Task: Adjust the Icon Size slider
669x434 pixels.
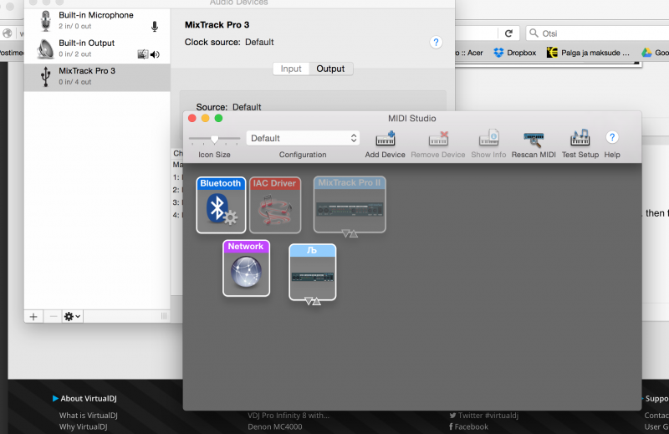Action: pos(215,139)
